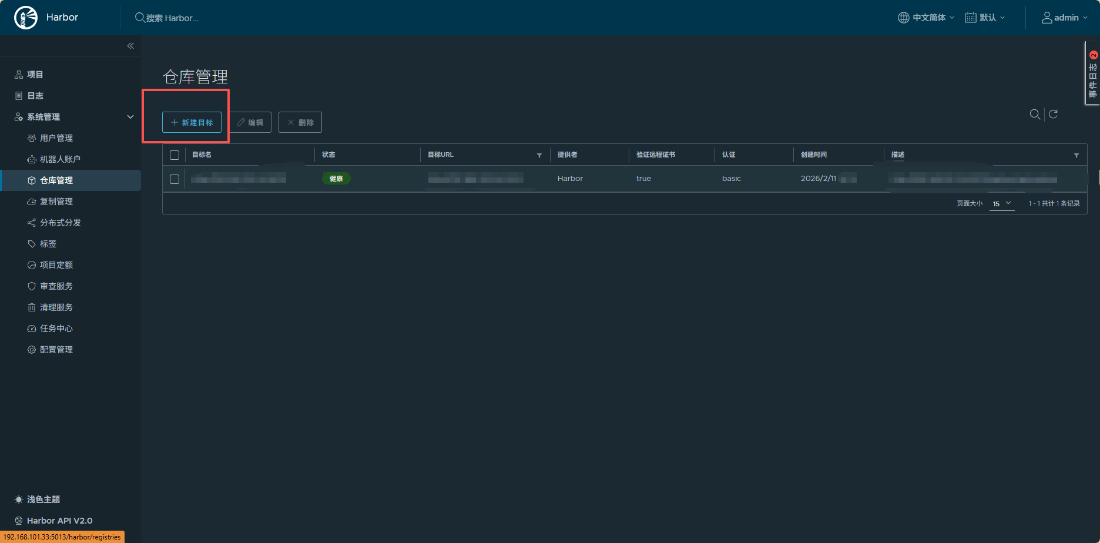
Task: Click the 编辑 button
Action: coord(250,122)
